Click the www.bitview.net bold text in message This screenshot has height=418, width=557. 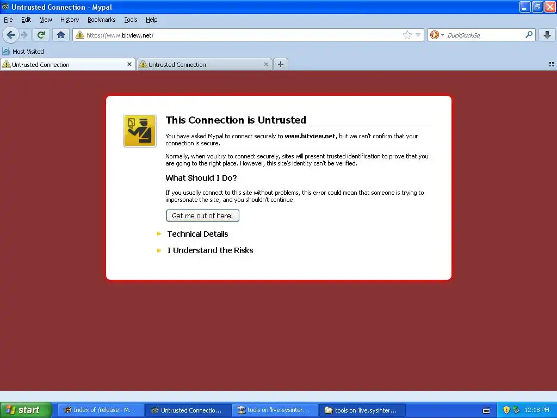click(x=310, y=136)
